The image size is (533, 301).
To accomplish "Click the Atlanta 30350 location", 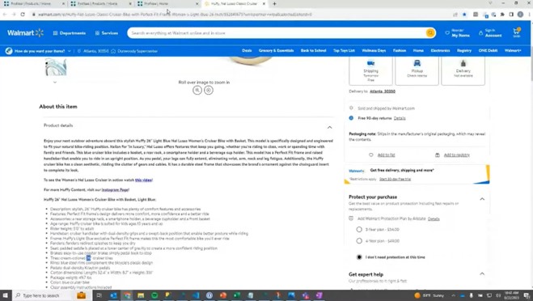I will (x=93, y=51).
